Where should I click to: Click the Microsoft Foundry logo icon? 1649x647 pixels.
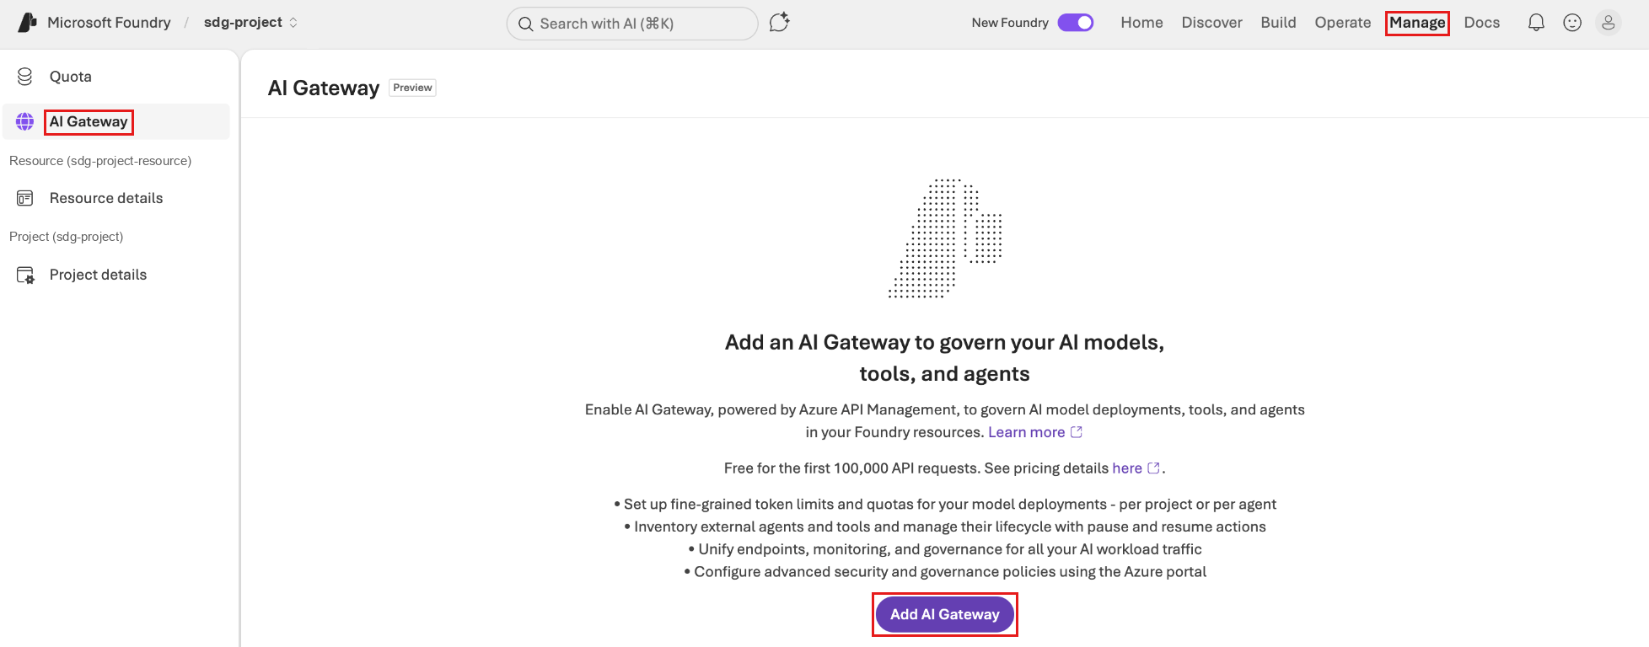point(28,23)
